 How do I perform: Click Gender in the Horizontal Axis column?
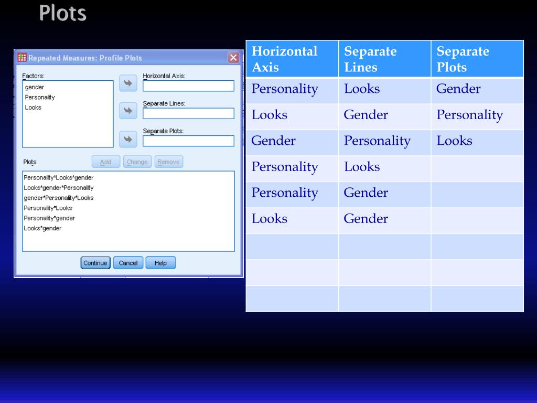coord(273,141)
